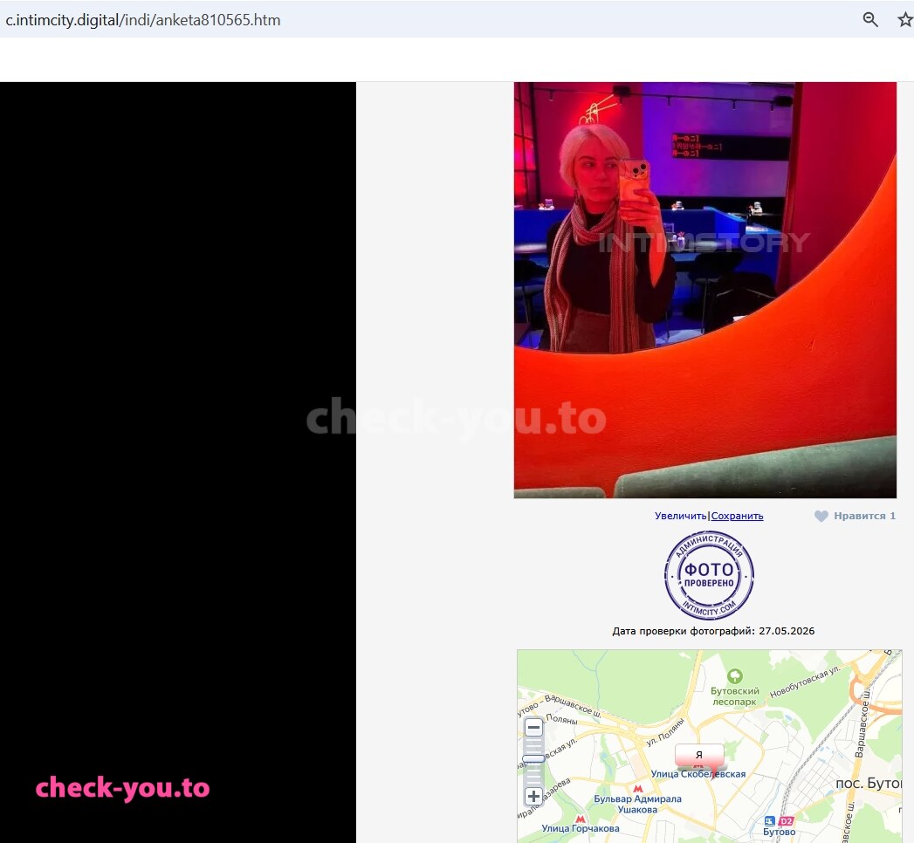914x843 pixels.
Task: Zoom in the map with plus button
Action: [533, 797]
